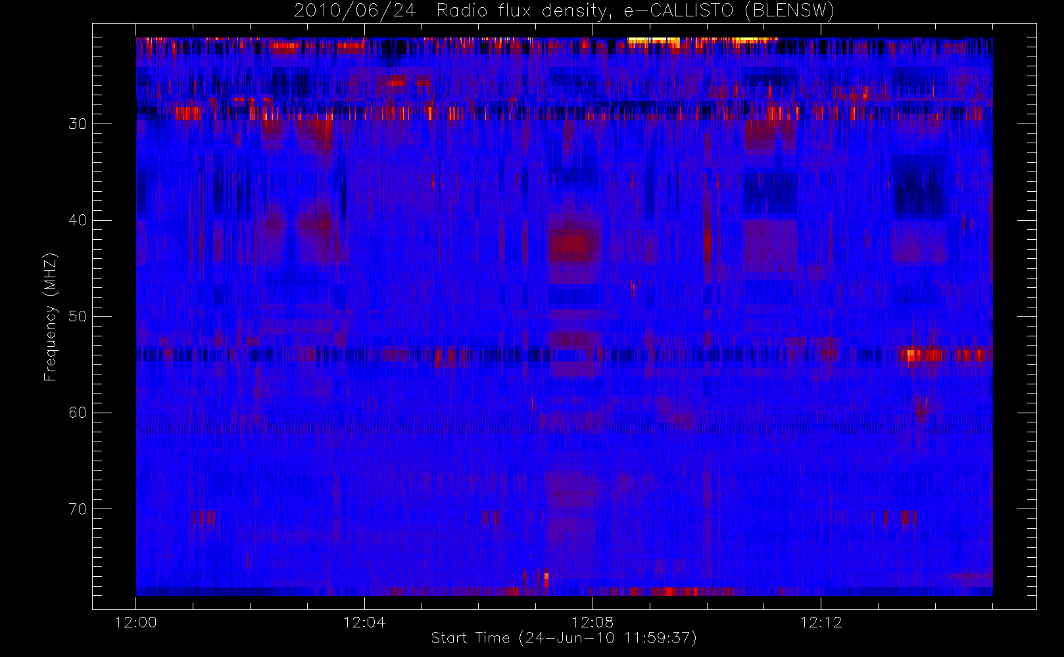The image size is (1064, 657).
Task: Click the 30 frequency tick label
Action: [x=78, y=124]
